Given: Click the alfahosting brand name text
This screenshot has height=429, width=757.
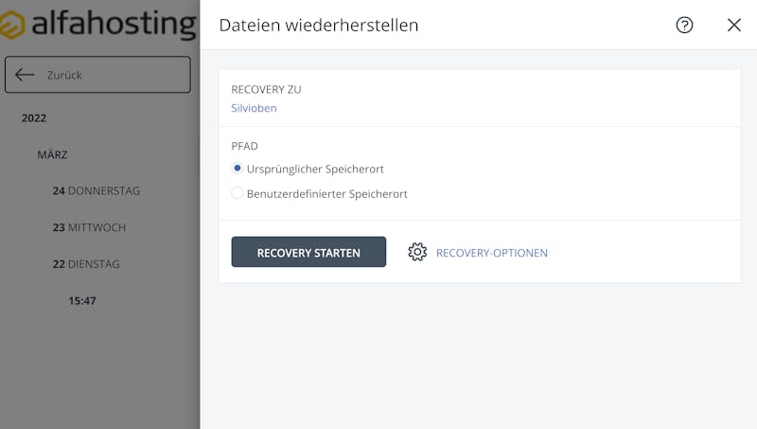Looking at the screenshot, I should click(x=114, y=25).
